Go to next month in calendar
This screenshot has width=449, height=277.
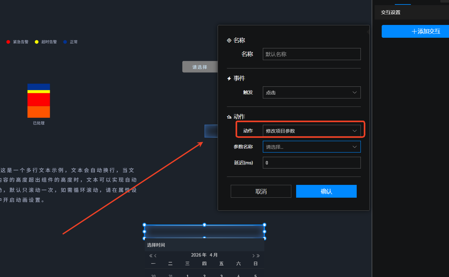[x=253, y=256]
